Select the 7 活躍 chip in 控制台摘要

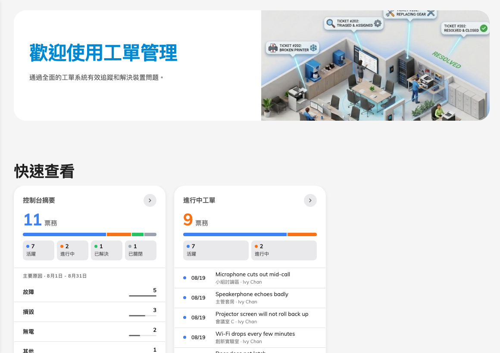[x=39, y=250]
